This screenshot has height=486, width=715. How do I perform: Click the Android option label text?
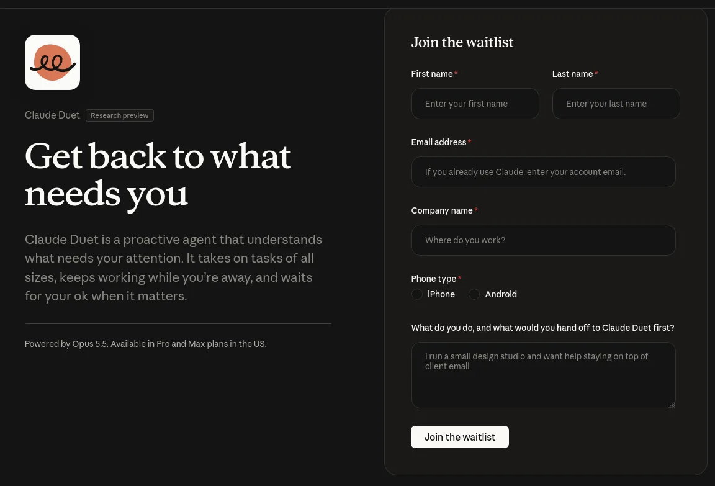(x=501, y=295)
